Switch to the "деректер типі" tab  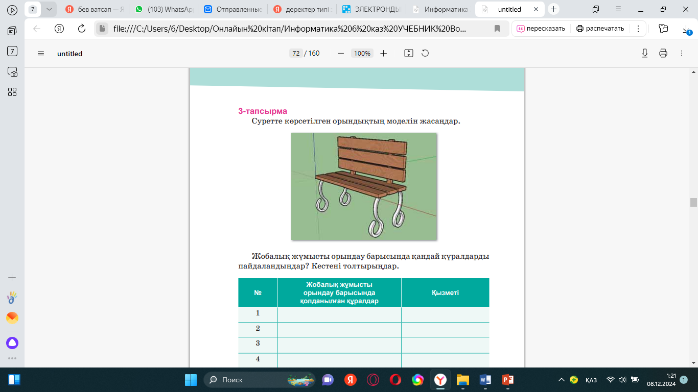pyautogui.click(x=302, y=9)
